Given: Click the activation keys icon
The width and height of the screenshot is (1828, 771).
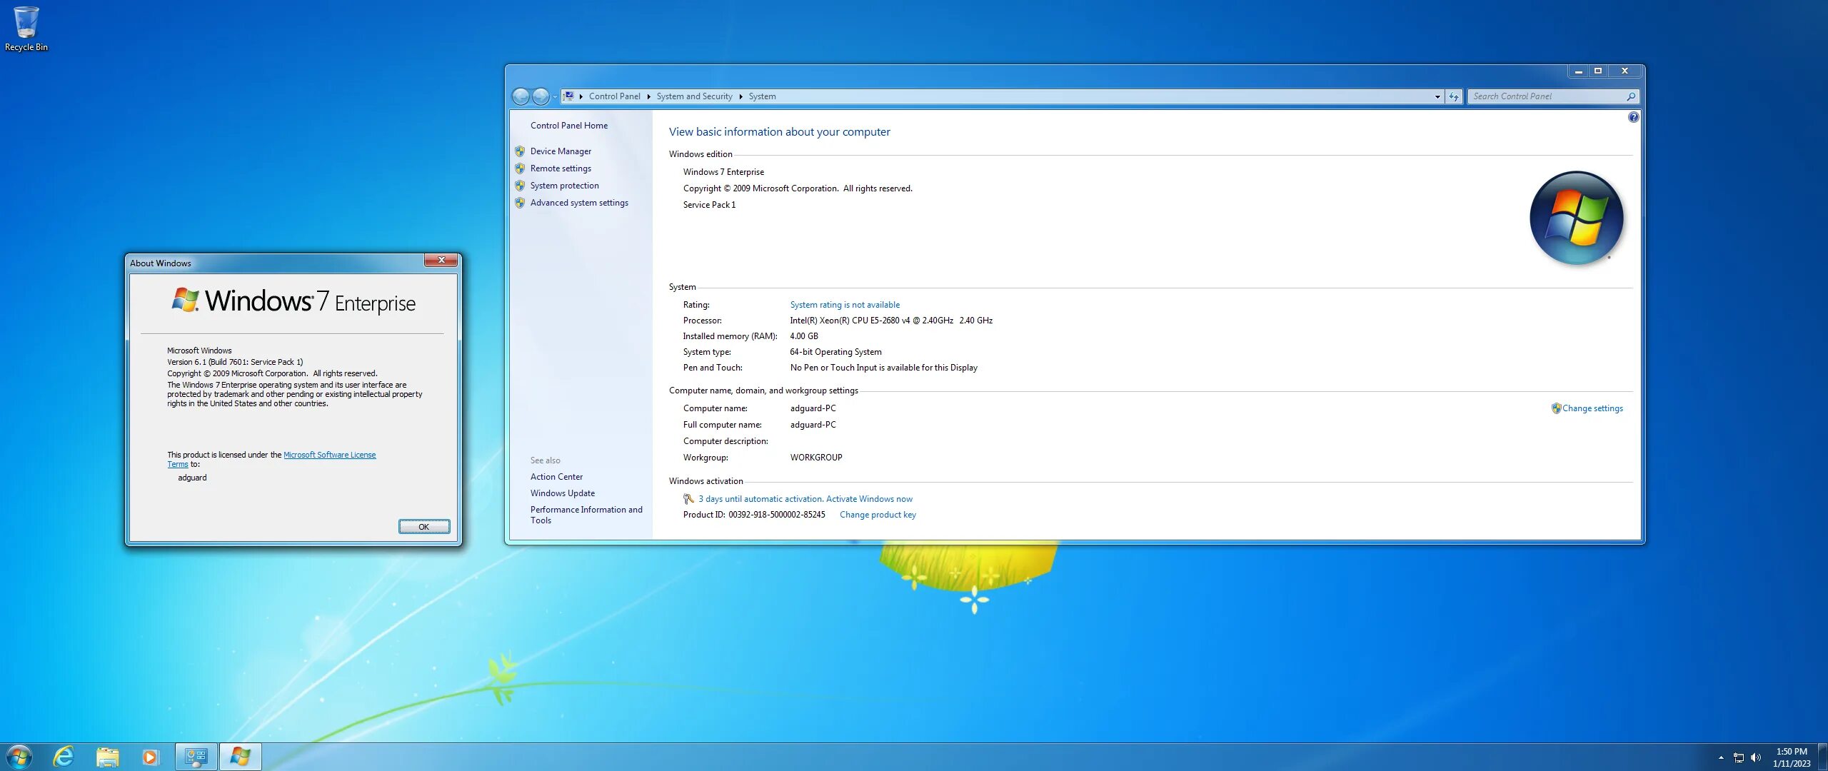Looking at the screenshot, I should pos(688,499).
